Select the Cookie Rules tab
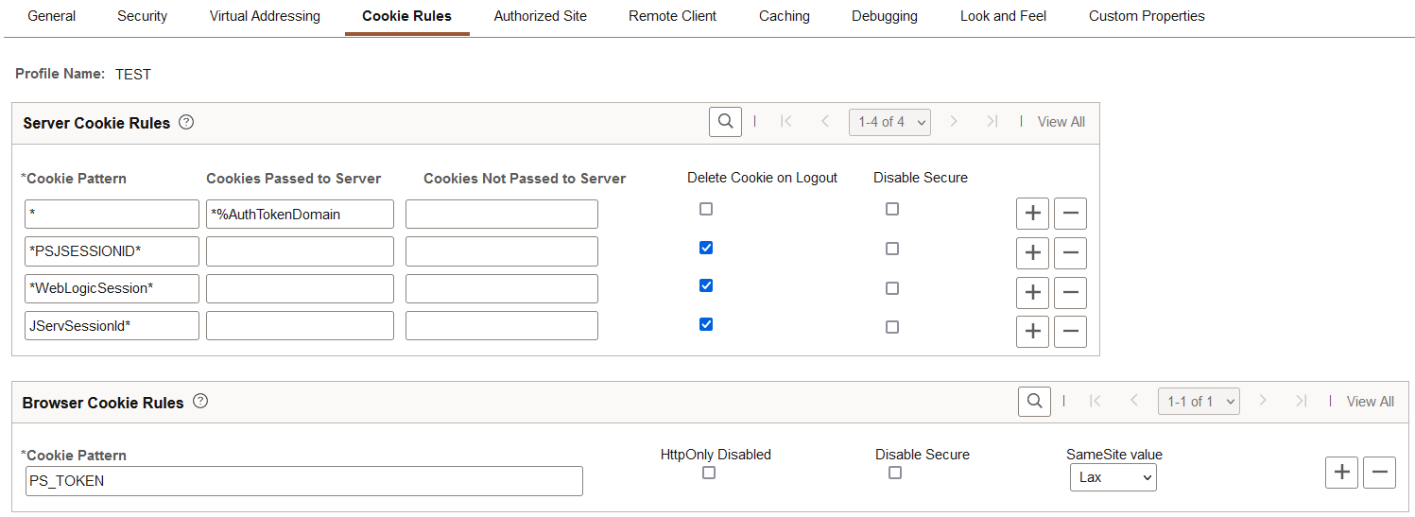The width and height of the screenshot is (1415, 517). pos(407,16)
